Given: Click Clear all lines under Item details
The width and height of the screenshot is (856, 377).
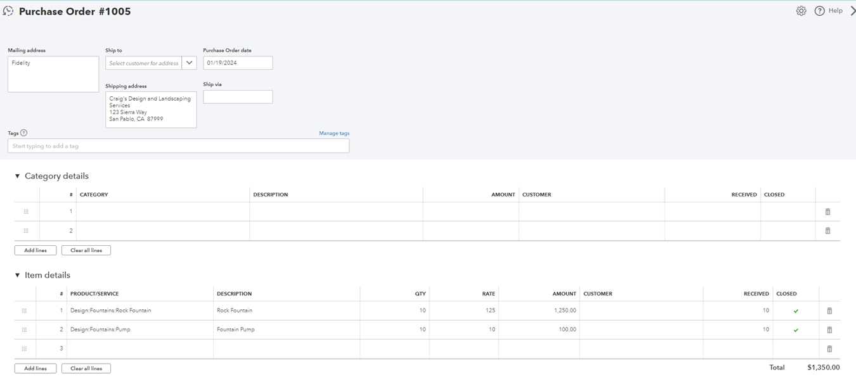Looking at the screenshot, I should pyautogui.click(x=86, y=368).
